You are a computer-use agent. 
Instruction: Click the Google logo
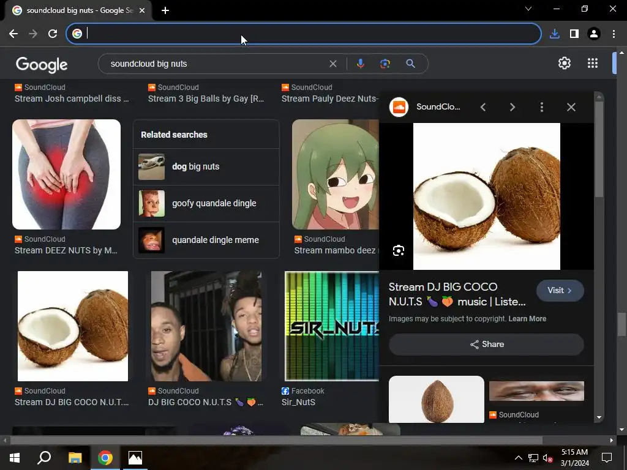[x=42, y=64]
